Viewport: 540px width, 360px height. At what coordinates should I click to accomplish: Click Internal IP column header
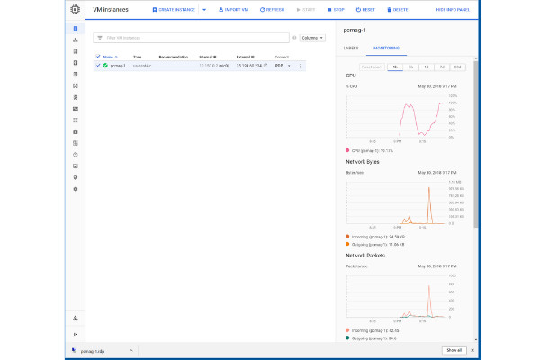point(208,57)
